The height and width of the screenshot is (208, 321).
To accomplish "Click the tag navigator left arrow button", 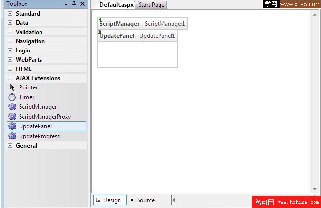I will point(174,200).
